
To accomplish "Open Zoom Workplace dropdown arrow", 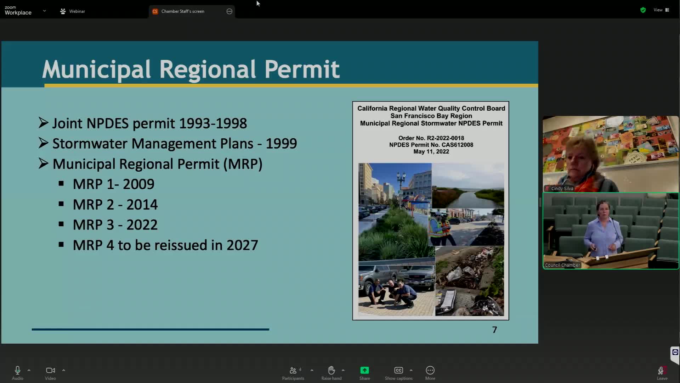I will 44,11.
